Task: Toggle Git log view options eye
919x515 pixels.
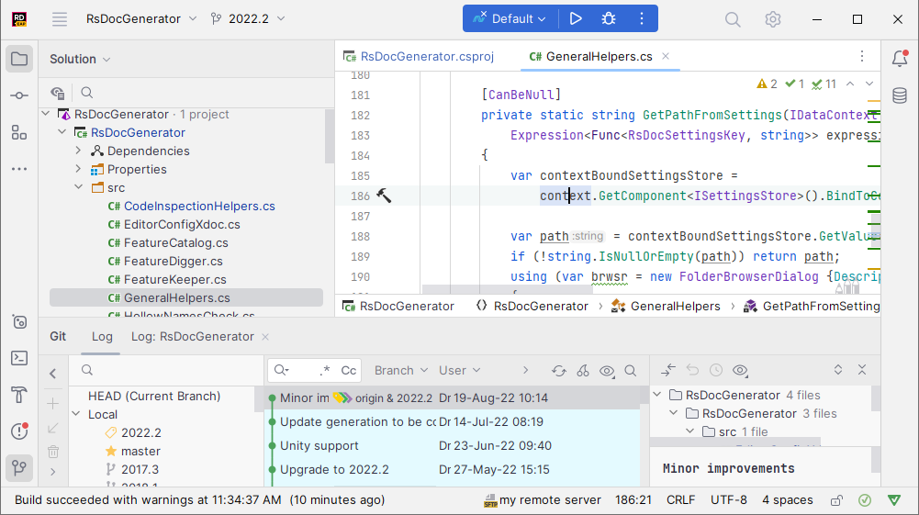Action: (607, 370)
